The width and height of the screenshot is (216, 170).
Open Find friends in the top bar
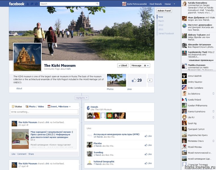[156, 4]
